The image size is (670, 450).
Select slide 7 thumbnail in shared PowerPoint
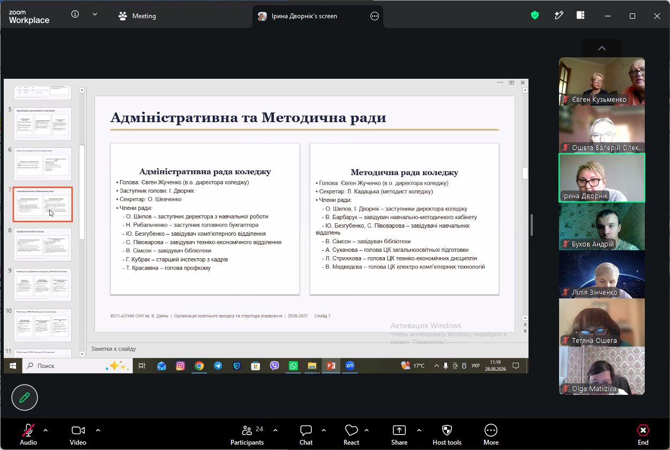click(x=43, y=204)
